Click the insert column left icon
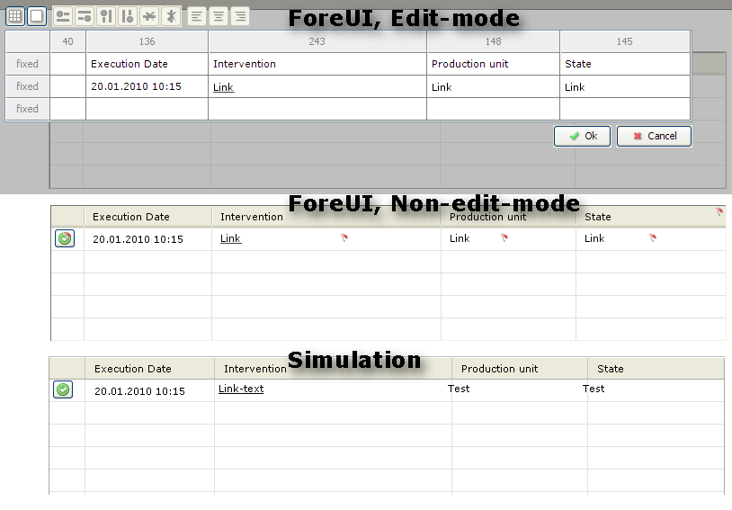The height and width of the screenshot is (510, 732). point(106,16)
